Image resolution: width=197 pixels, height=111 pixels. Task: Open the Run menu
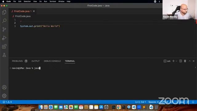pos(46,2)
